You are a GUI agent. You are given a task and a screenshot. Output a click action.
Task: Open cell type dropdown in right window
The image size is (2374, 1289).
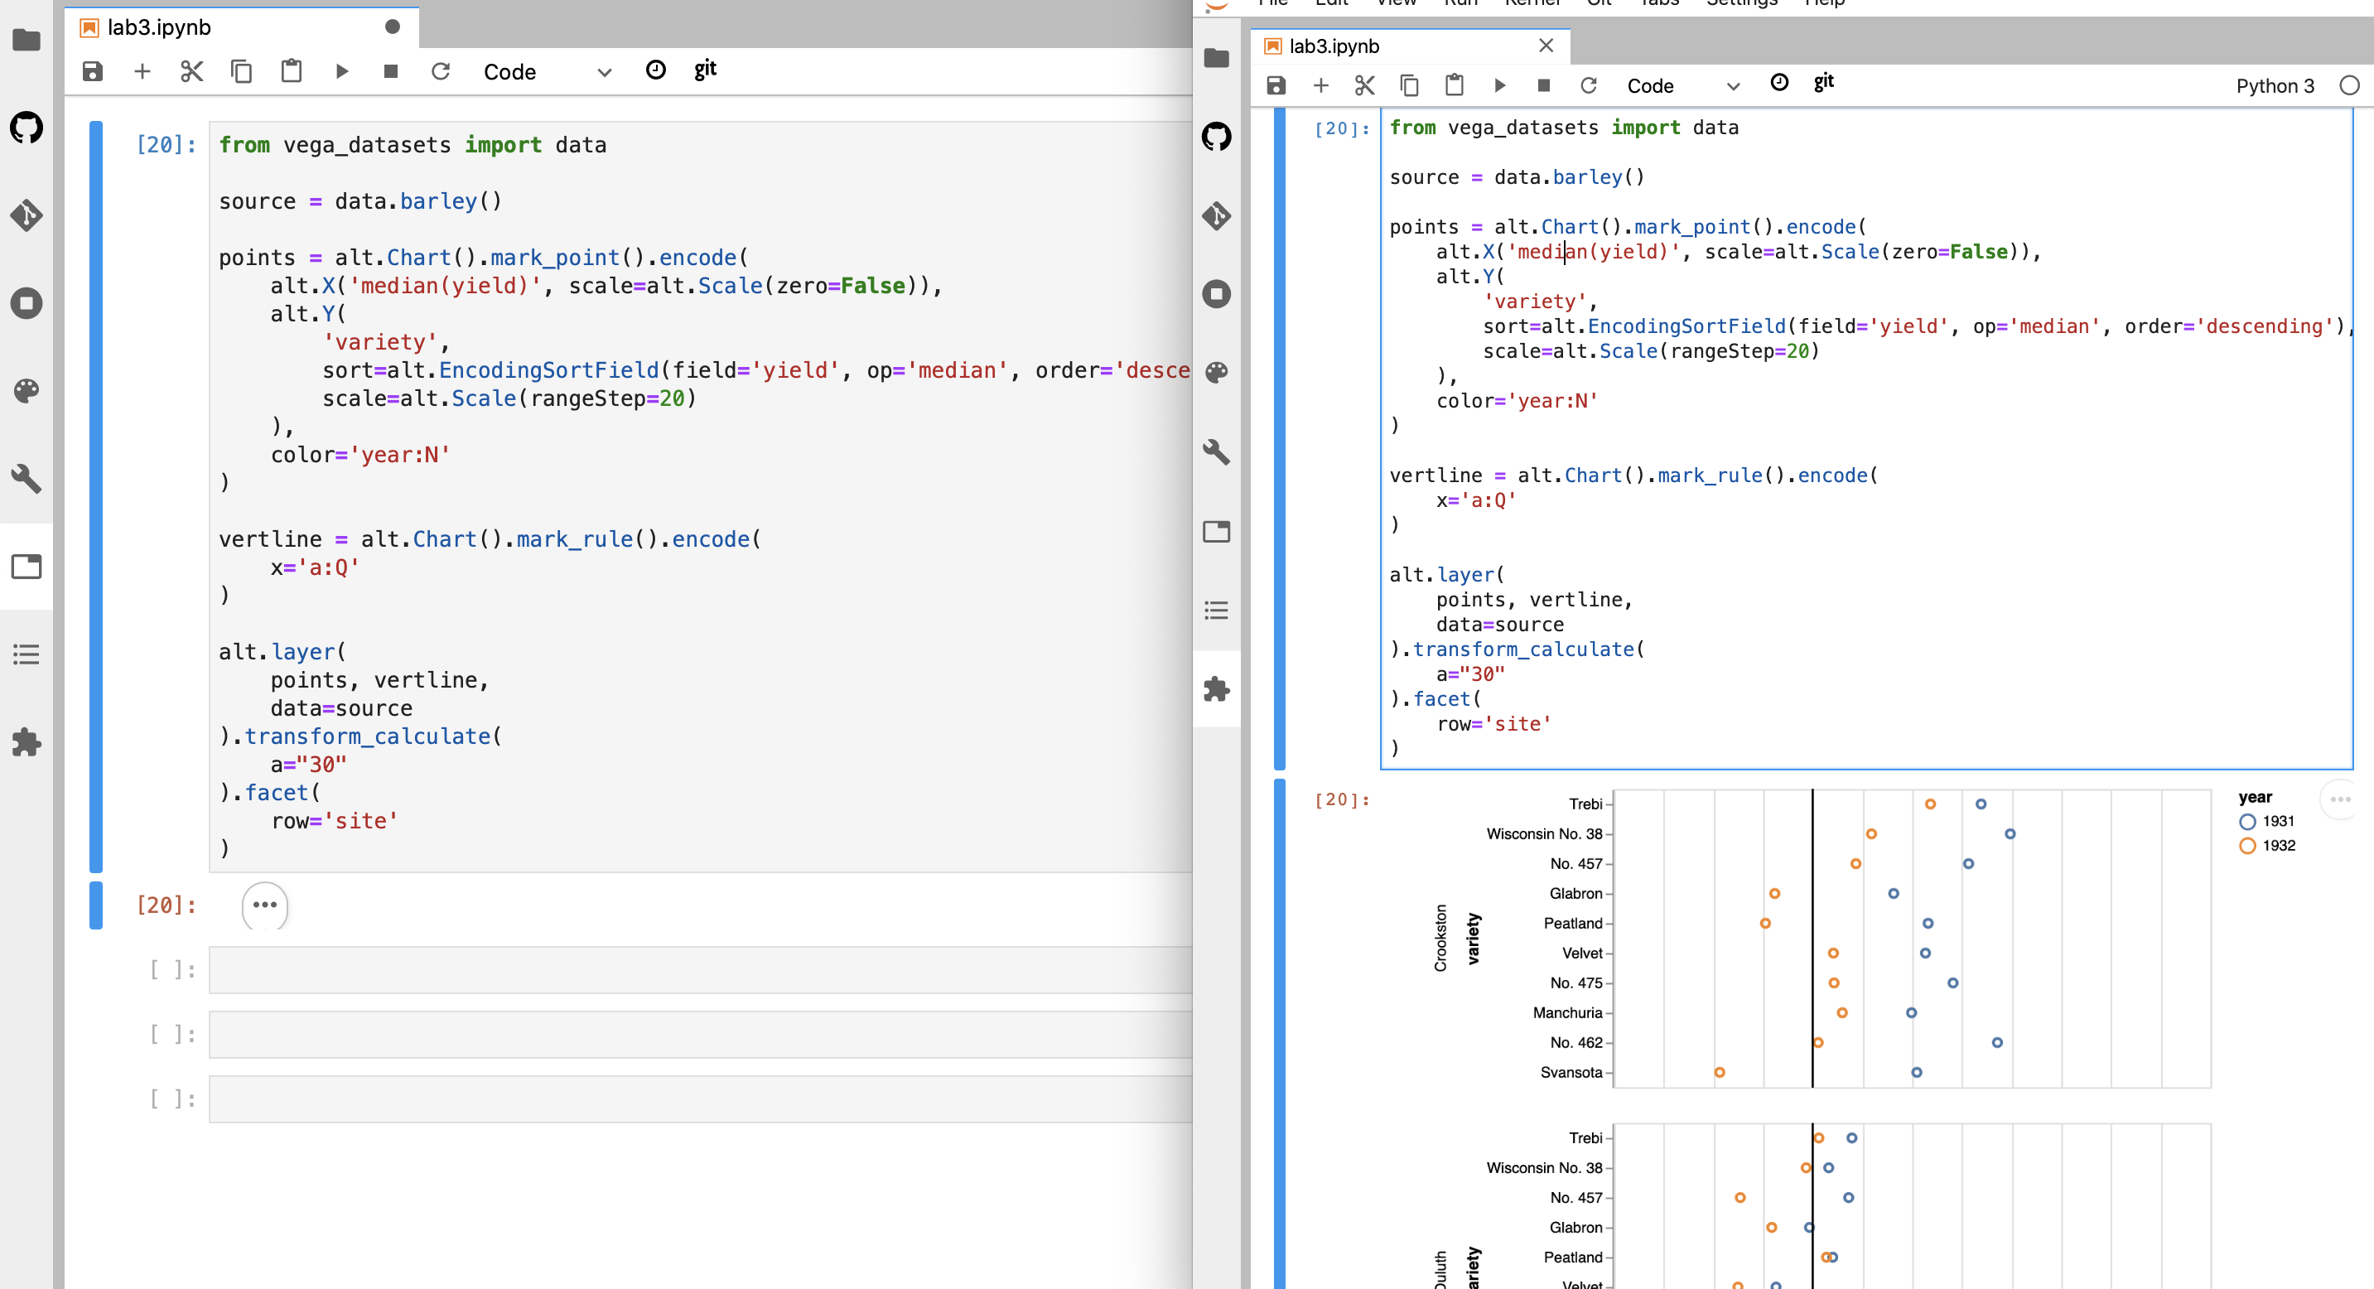[1683, 85]
